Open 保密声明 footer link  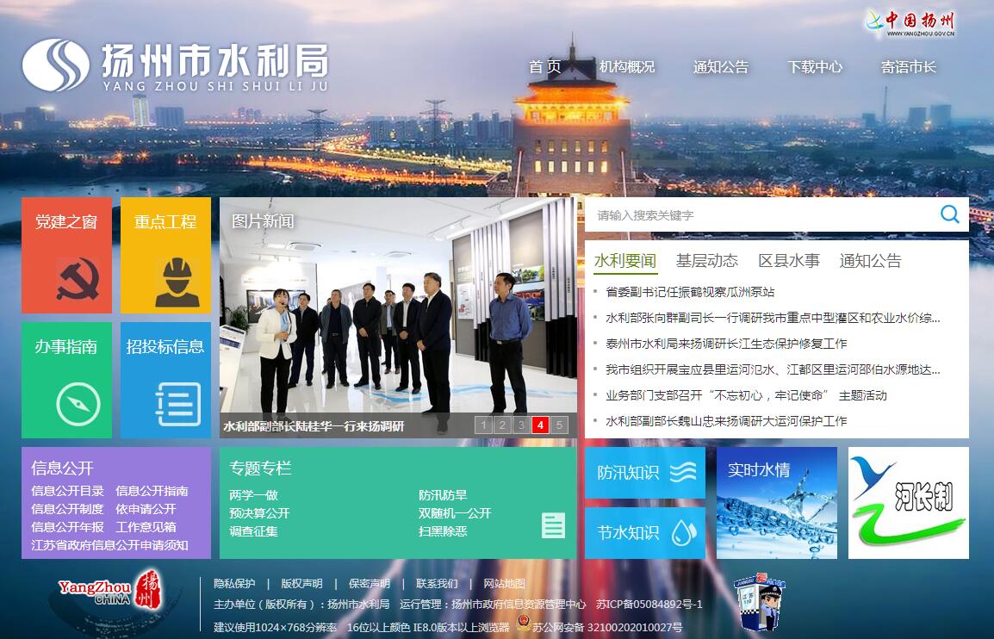370,583
